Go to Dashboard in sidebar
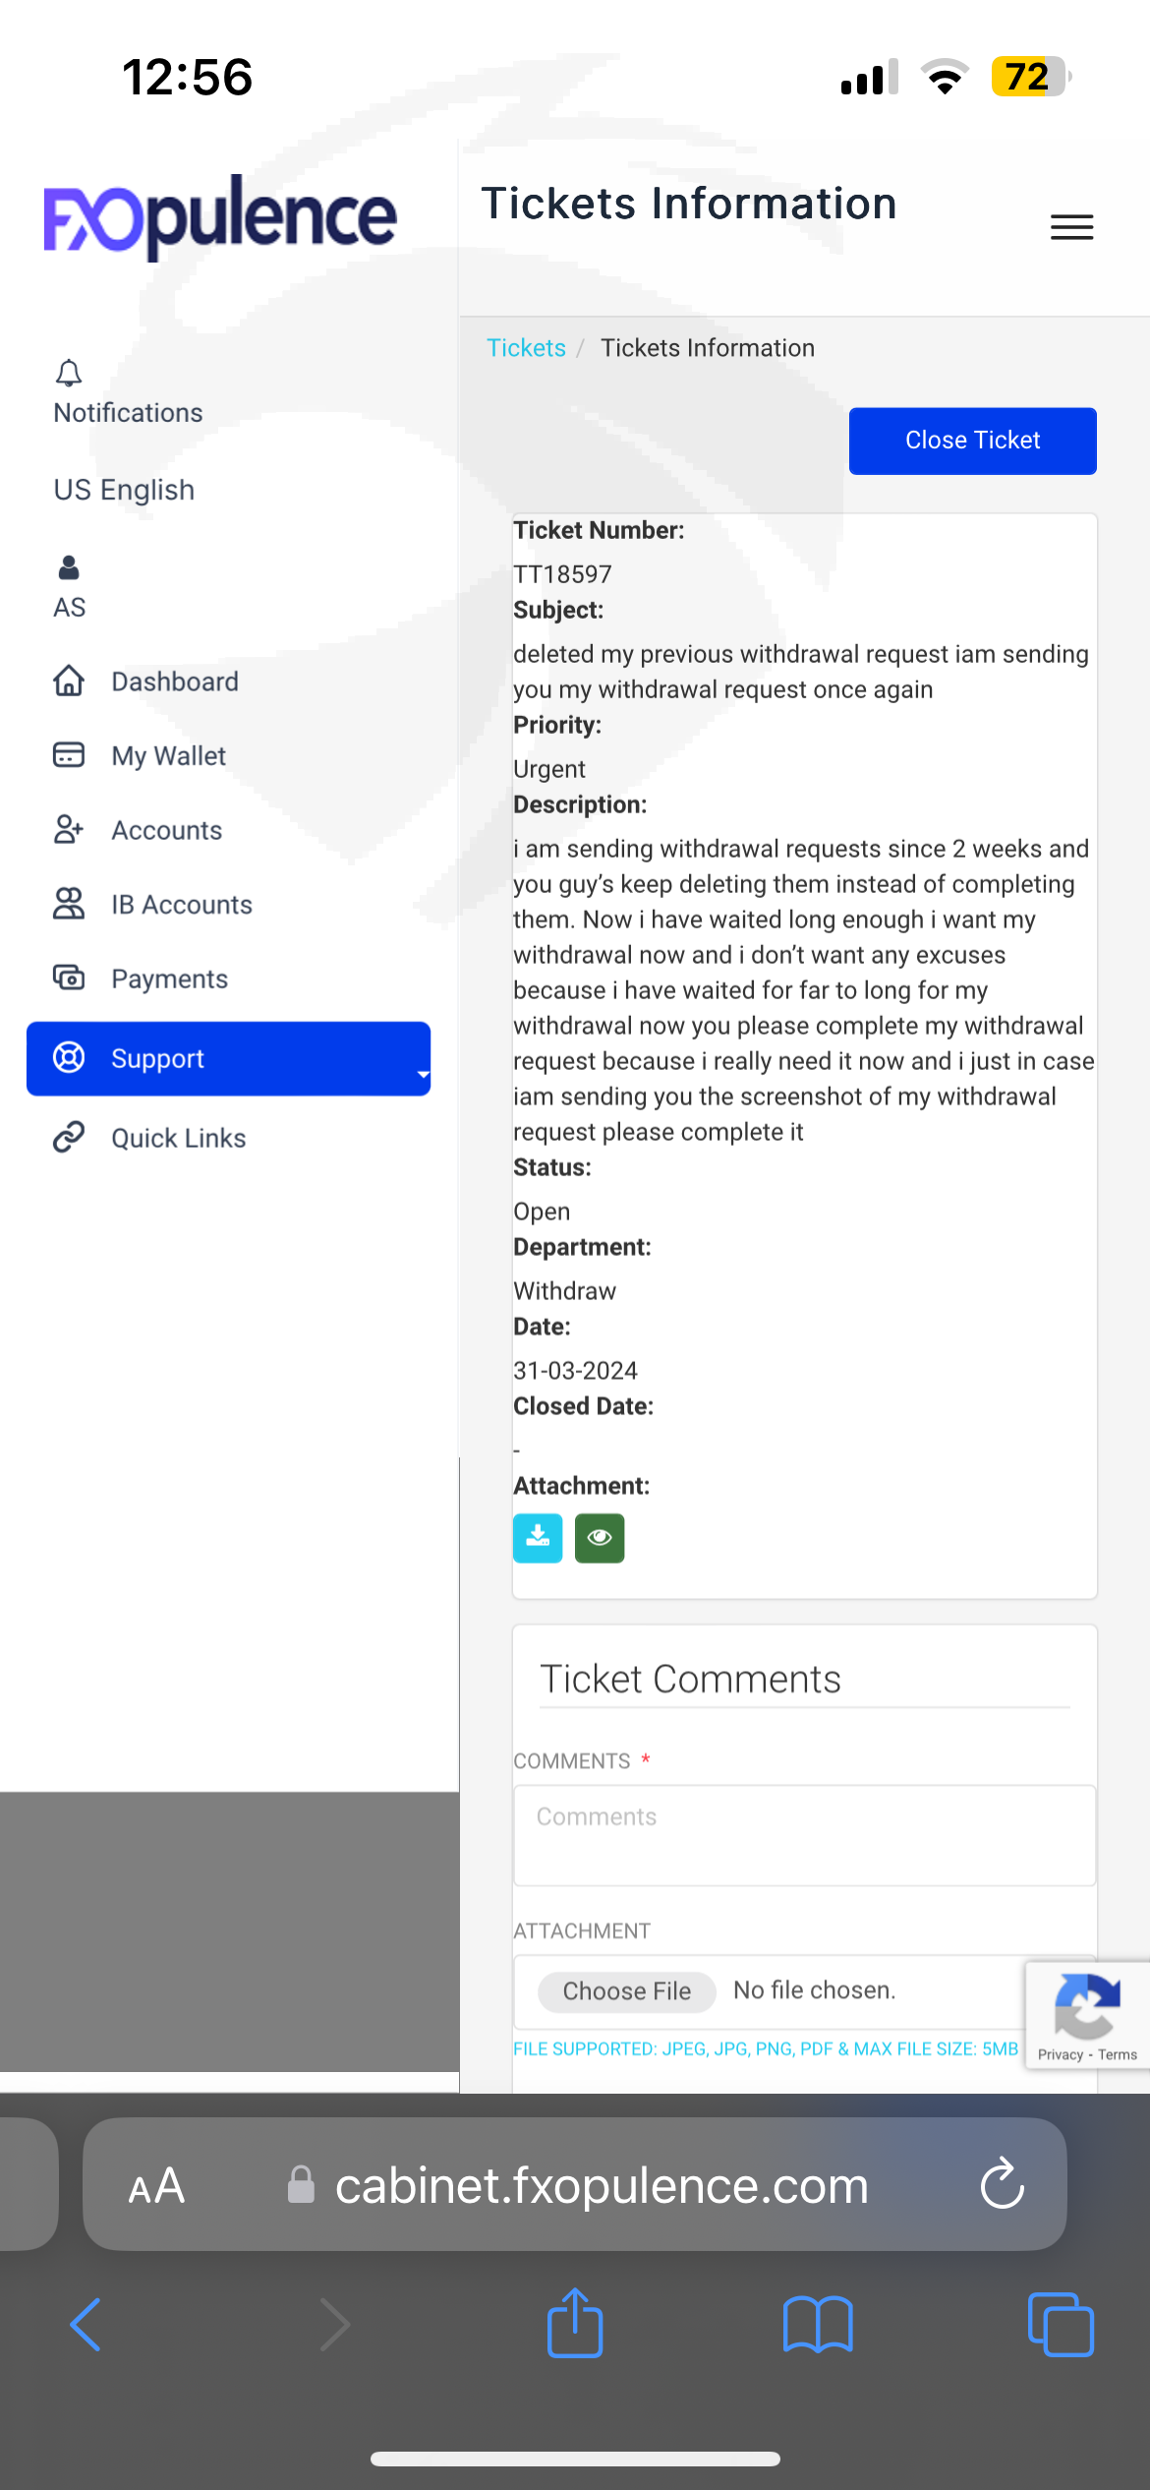The width and height of the screenshot is (1150, 2490). click(174, 682)
